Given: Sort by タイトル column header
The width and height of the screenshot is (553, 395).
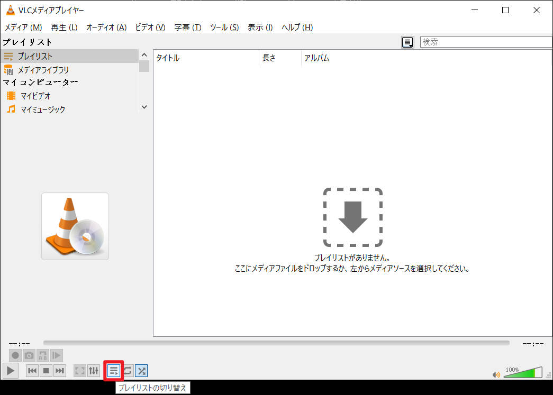Looking at the screenshot, I should coord(206,58).
